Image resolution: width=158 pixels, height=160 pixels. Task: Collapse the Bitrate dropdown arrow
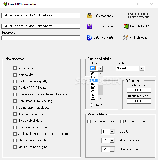click(x=100, y=68)
